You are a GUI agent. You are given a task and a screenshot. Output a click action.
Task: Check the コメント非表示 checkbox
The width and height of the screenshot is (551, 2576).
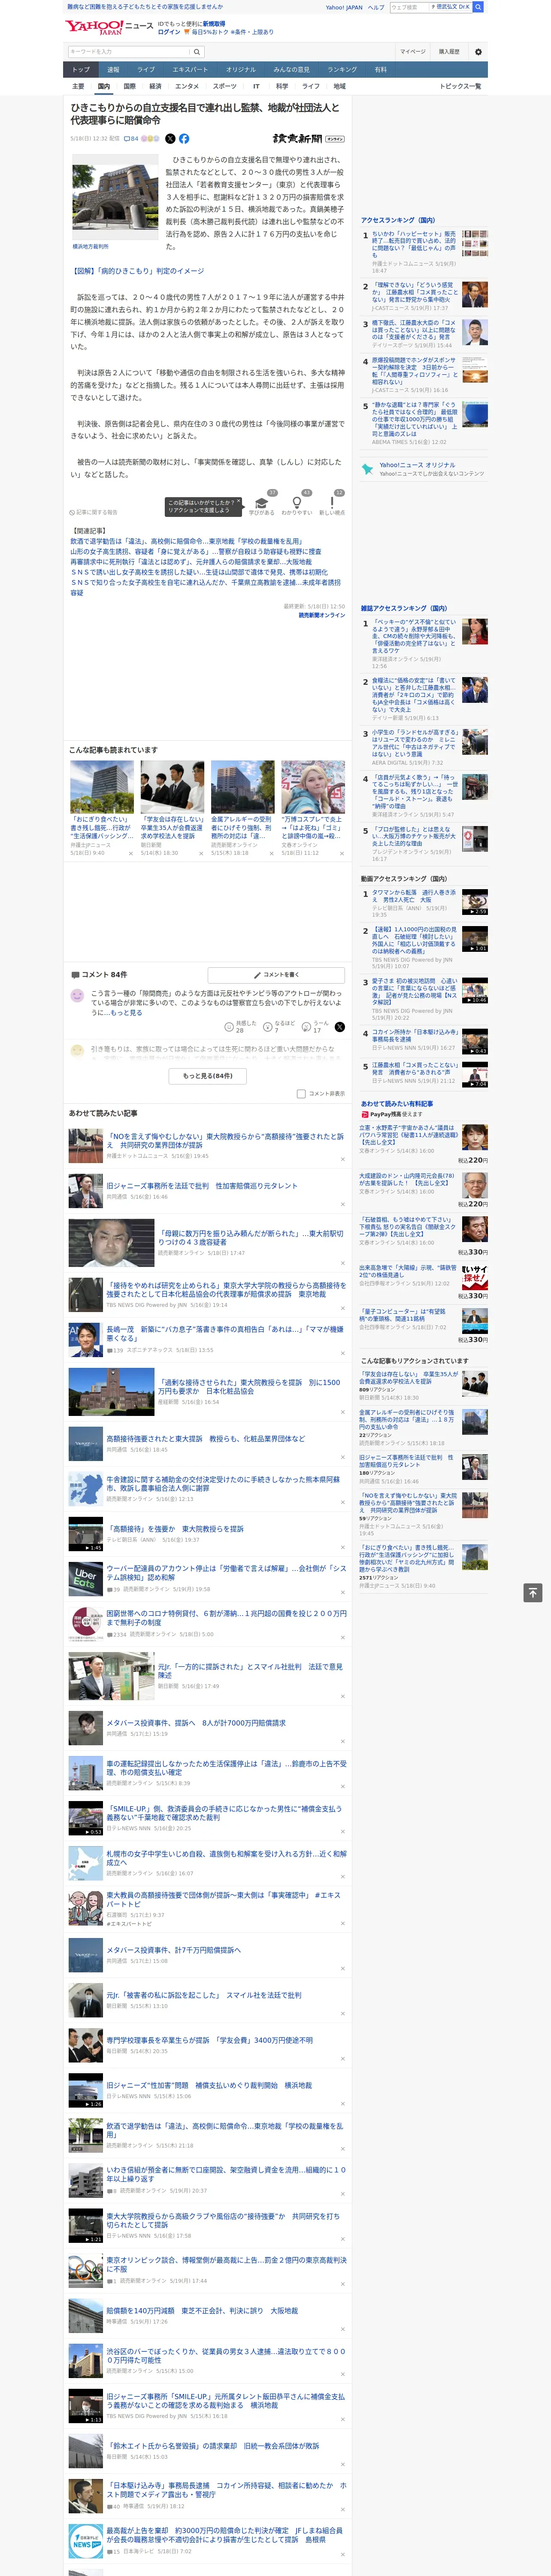click(301, 1093)
